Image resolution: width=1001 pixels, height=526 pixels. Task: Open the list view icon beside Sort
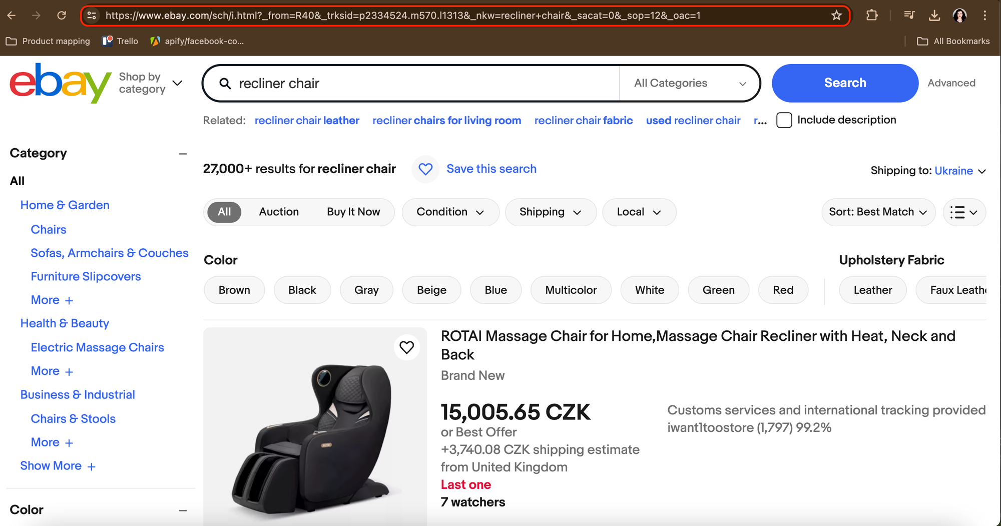coord(964,212)
